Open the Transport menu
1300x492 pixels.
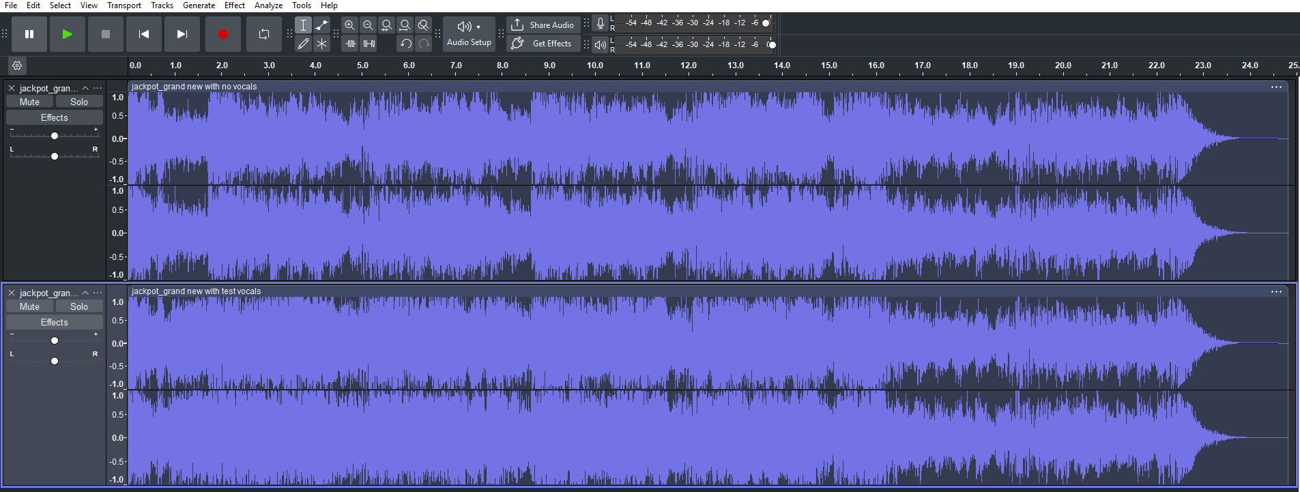point(124,5)
